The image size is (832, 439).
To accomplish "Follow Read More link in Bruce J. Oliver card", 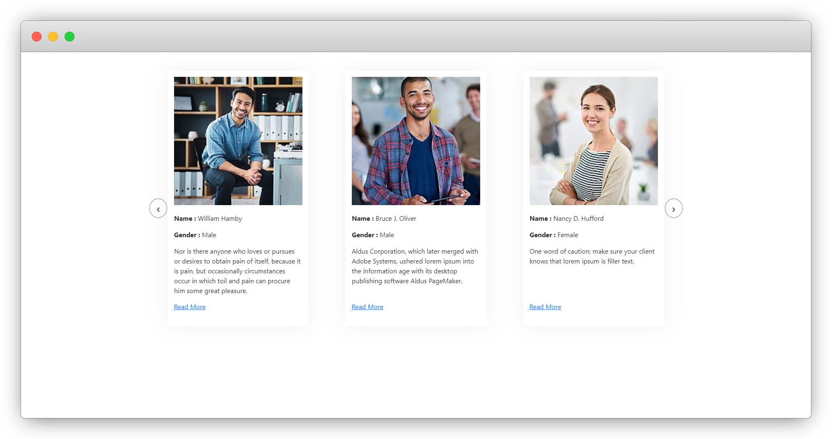I will [367, 307].
